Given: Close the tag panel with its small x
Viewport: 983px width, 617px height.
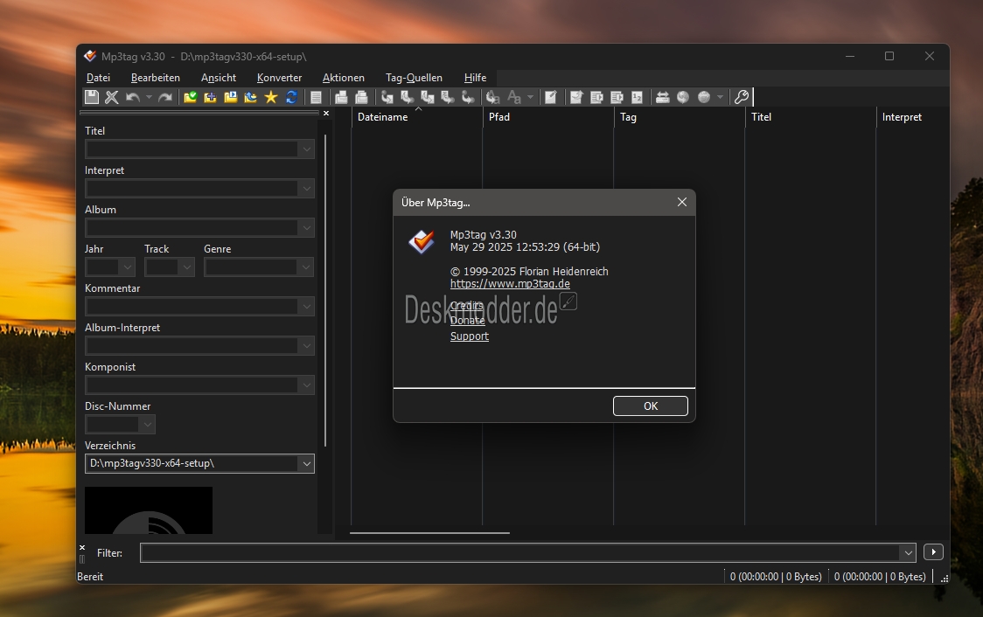Looking at the screenshot, I should (x=326, y=114).
